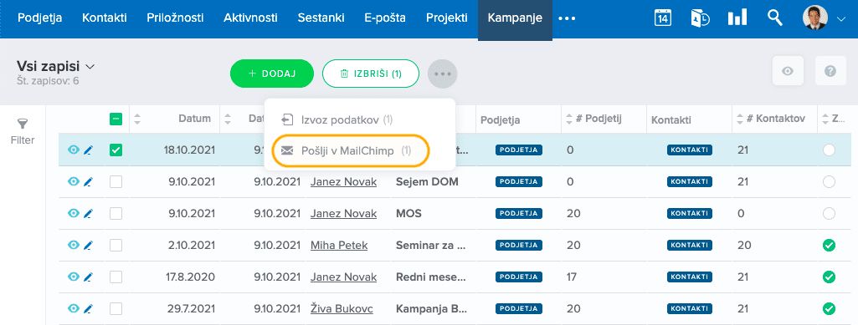Sort by the # Podjetij column
Image resolution: width=858 pixels, height=325 pixels.
[x=570, y=119]
